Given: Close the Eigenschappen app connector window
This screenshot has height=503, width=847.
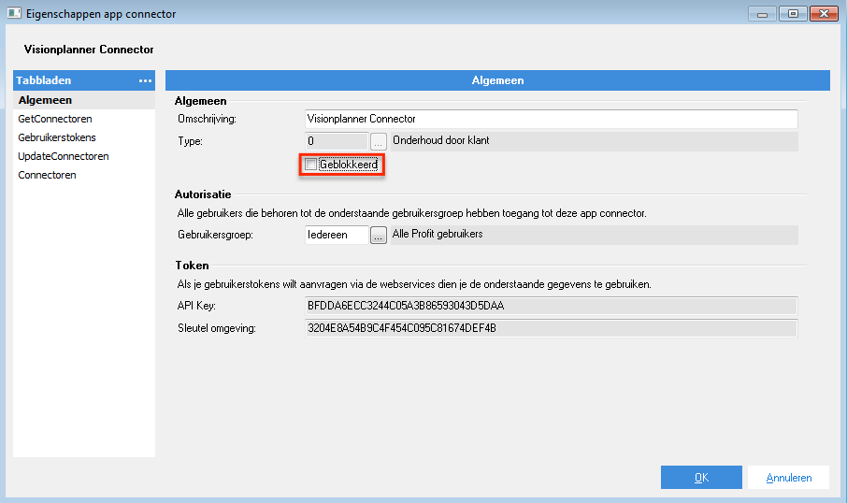Looking at the screenshot, I should 824,13.
